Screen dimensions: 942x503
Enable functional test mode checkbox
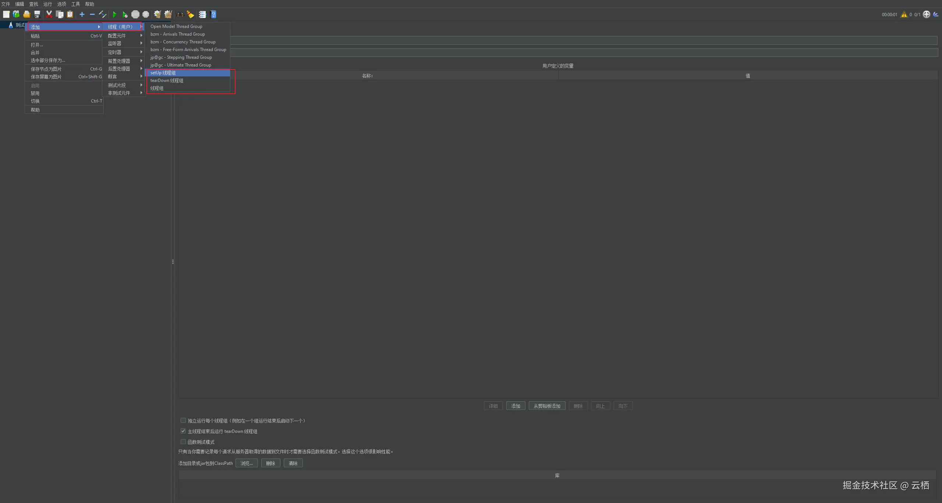(x=183, y=442)
